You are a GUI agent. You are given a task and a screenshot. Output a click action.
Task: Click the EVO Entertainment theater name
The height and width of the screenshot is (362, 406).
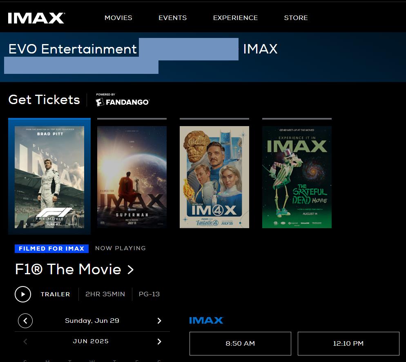click(x=73, y=49)
